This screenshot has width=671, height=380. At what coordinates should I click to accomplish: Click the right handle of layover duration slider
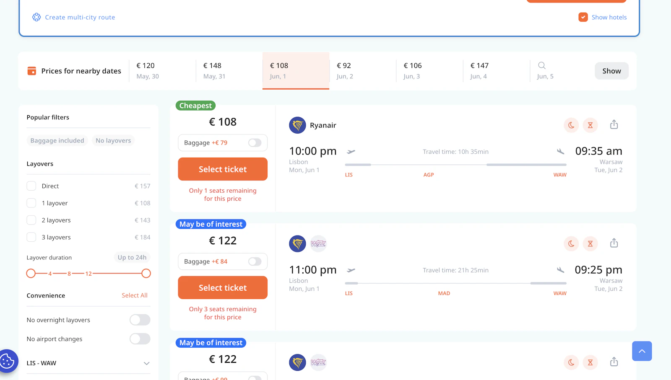tap(146, 274)
